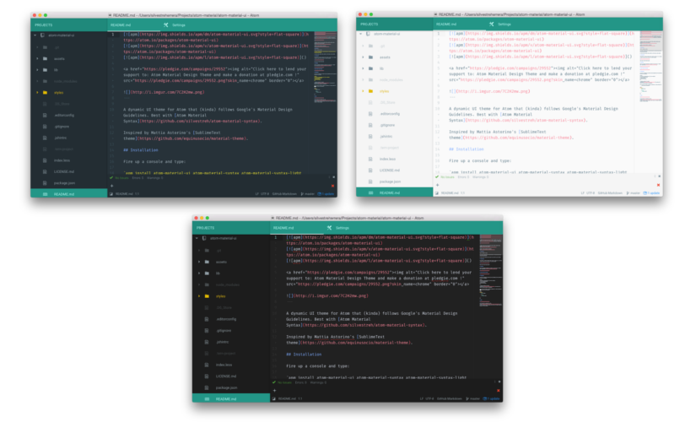Viewport: 696px width, 433px height.
Task: Click minimap in black window editor
Action: pos(490,271)
